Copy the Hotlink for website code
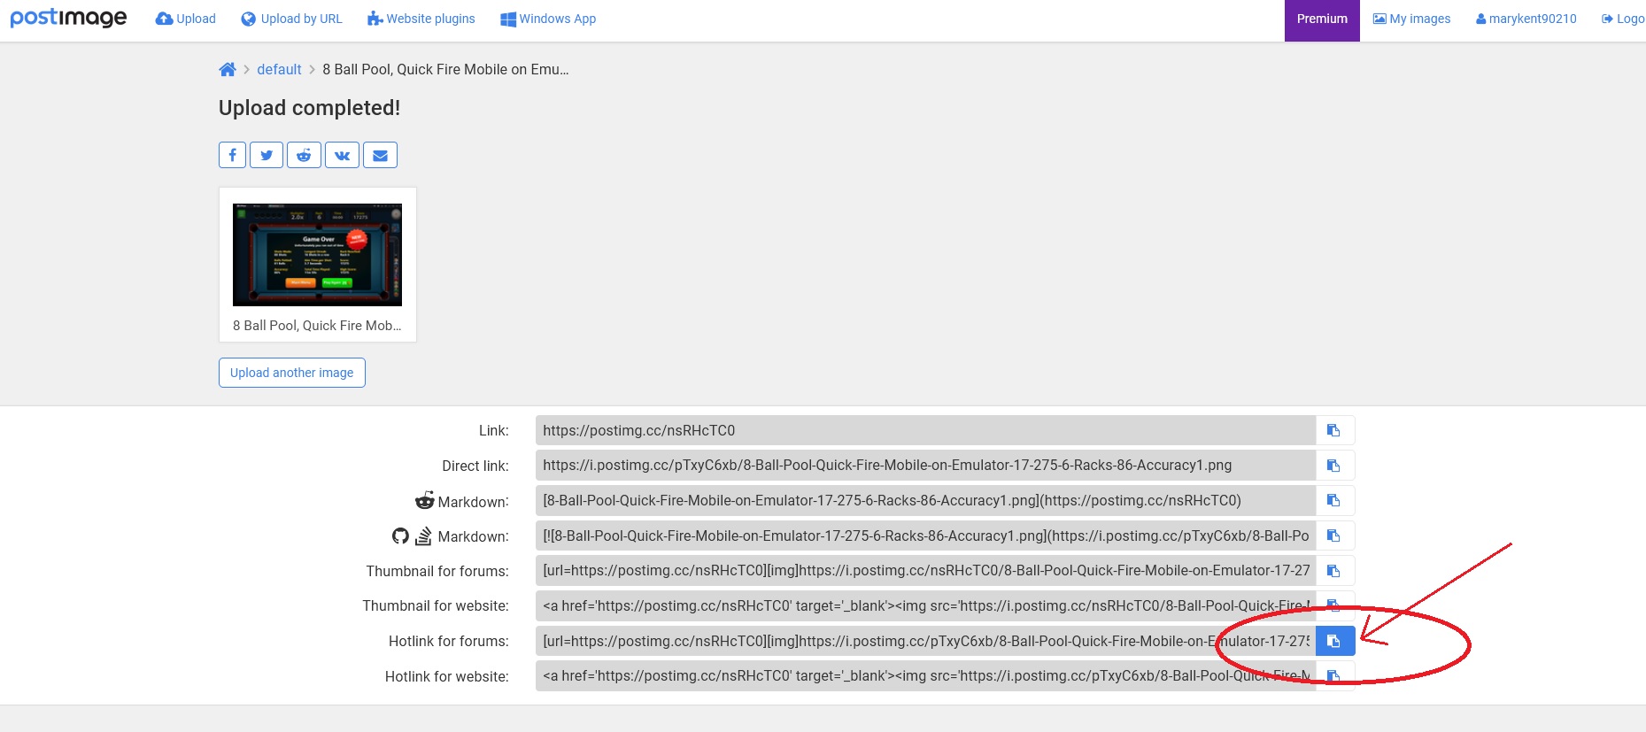1646x732 pixels. pyautogui.click(x=1334, y=675)
